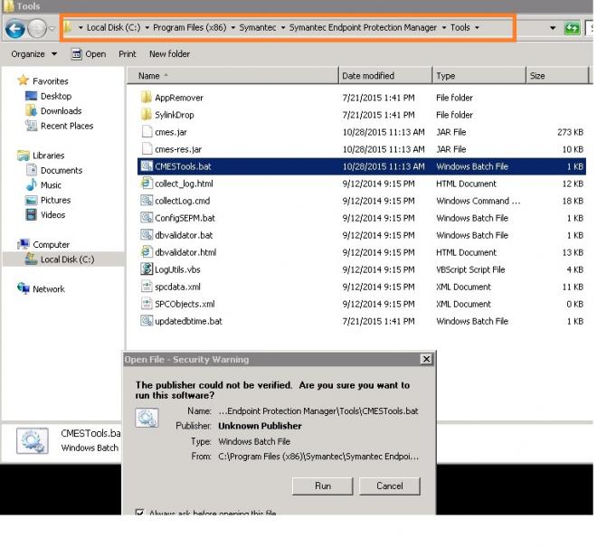The width and height of the screenshot is (597, 547).
Task: Click the Network icon in navigation pane
Action: [24, 288]
